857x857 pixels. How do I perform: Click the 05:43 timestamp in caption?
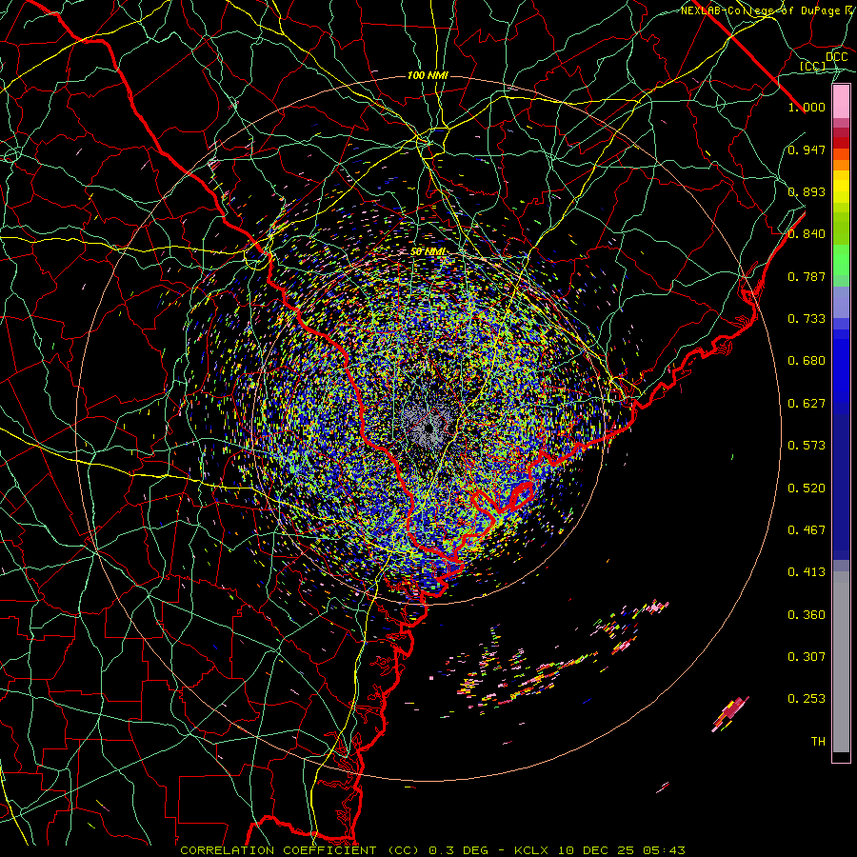point(664,850)
